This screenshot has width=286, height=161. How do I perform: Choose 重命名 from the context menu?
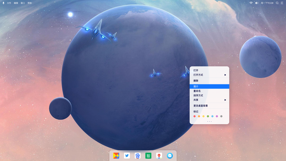pos(209,91)
